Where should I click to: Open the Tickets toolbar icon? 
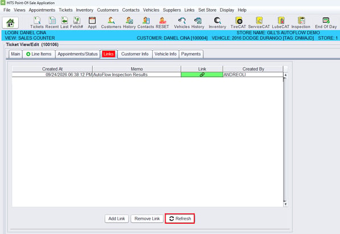point(37,23)
